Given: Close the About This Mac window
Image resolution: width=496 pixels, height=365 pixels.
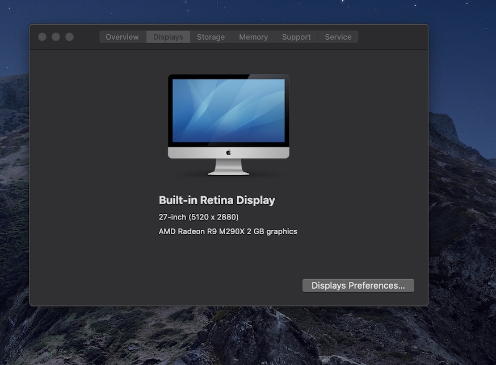Looking at the screenshot, I should (42, 37).
